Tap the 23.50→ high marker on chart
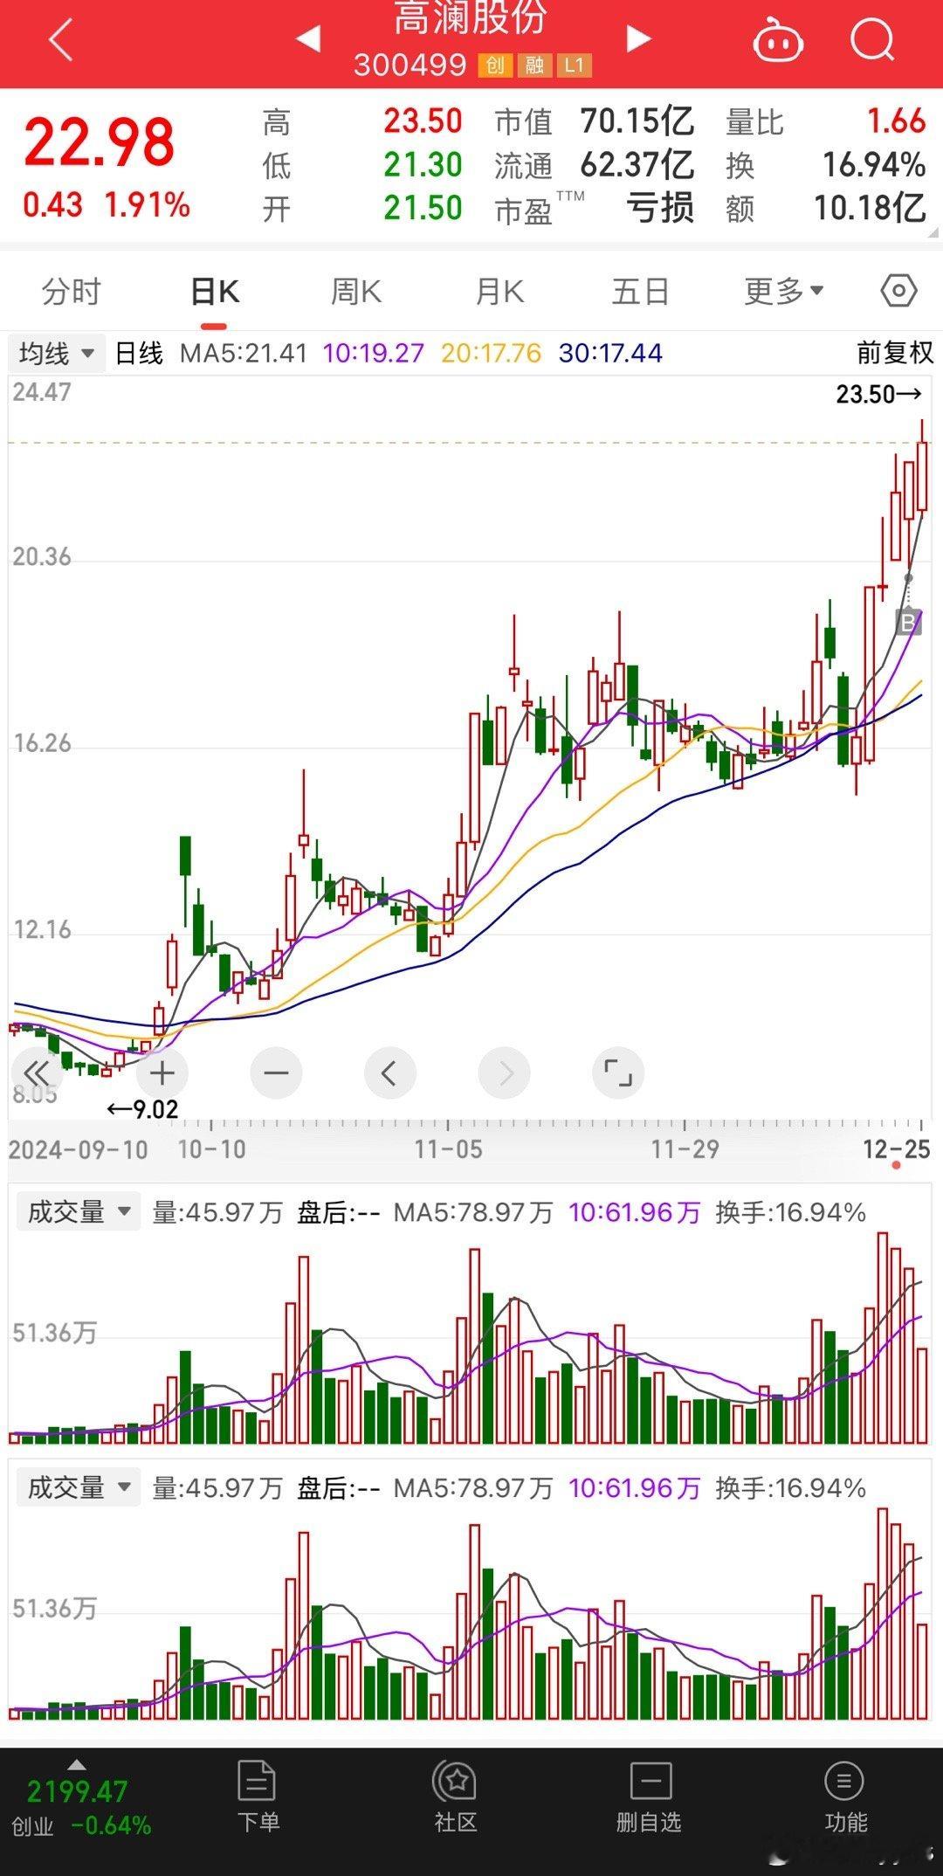This screenshot has height=1876, width=943. click(878, 395)
